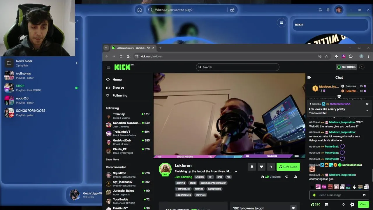Go back in the browser
Viewport: 373px width, 210px height.
point(107,56)
